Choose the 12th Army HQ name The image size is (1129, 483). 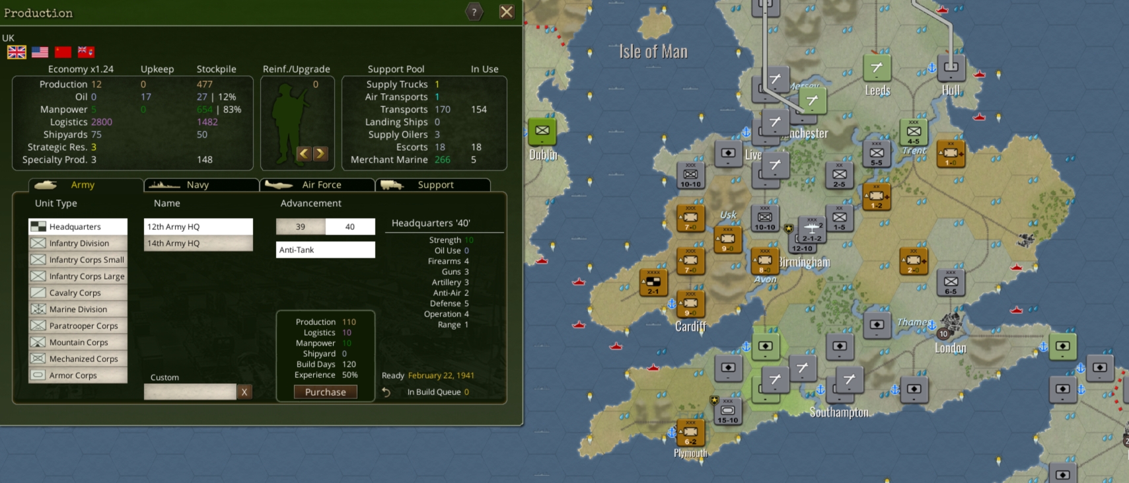[198, 227]
